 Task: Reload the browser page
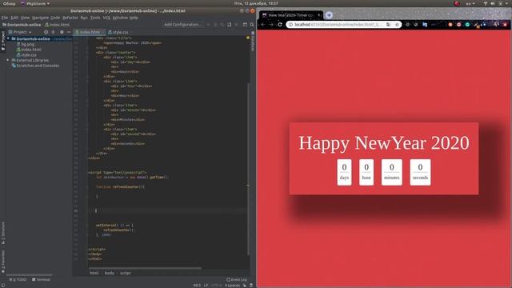tap(280, 25)
